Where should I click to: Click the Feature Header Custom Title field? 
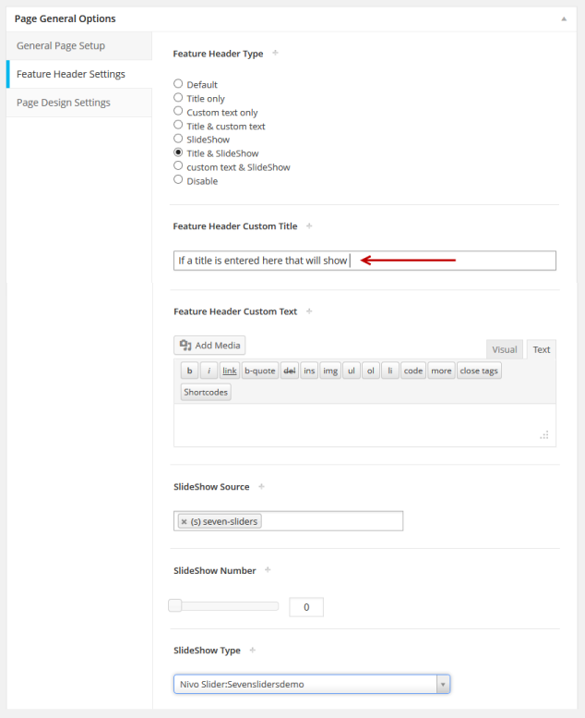click(x=364, y=261)
